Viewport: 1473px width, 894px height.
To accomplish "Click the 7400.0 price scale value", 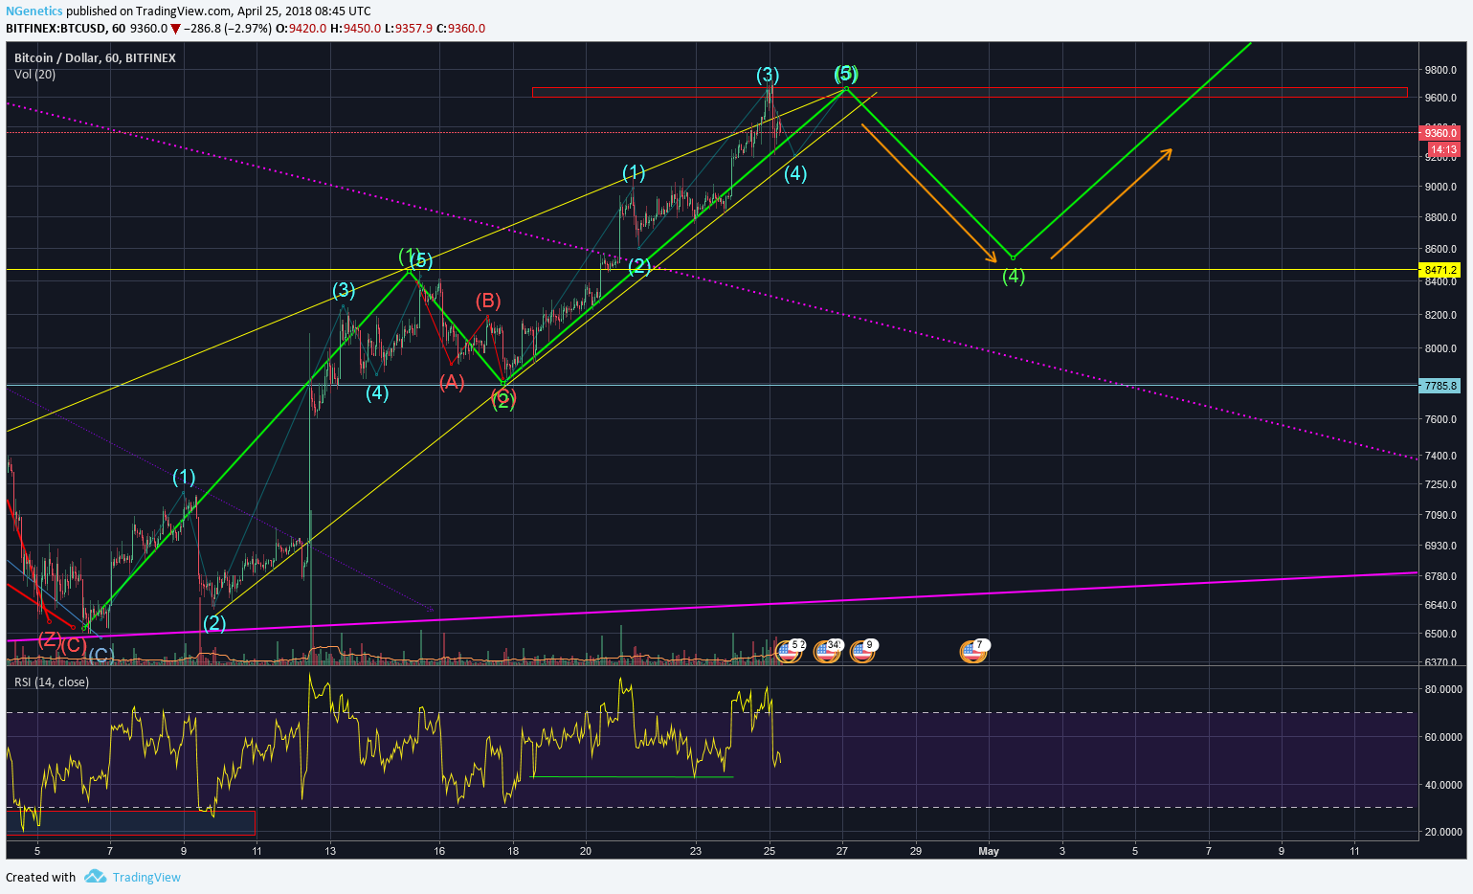I will 1440,457.
